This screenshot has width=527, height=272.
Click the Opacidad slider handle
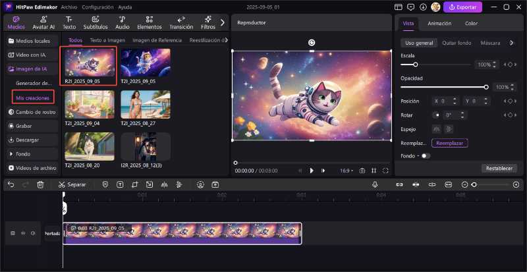pyautogui.click(x=486, y=87)
